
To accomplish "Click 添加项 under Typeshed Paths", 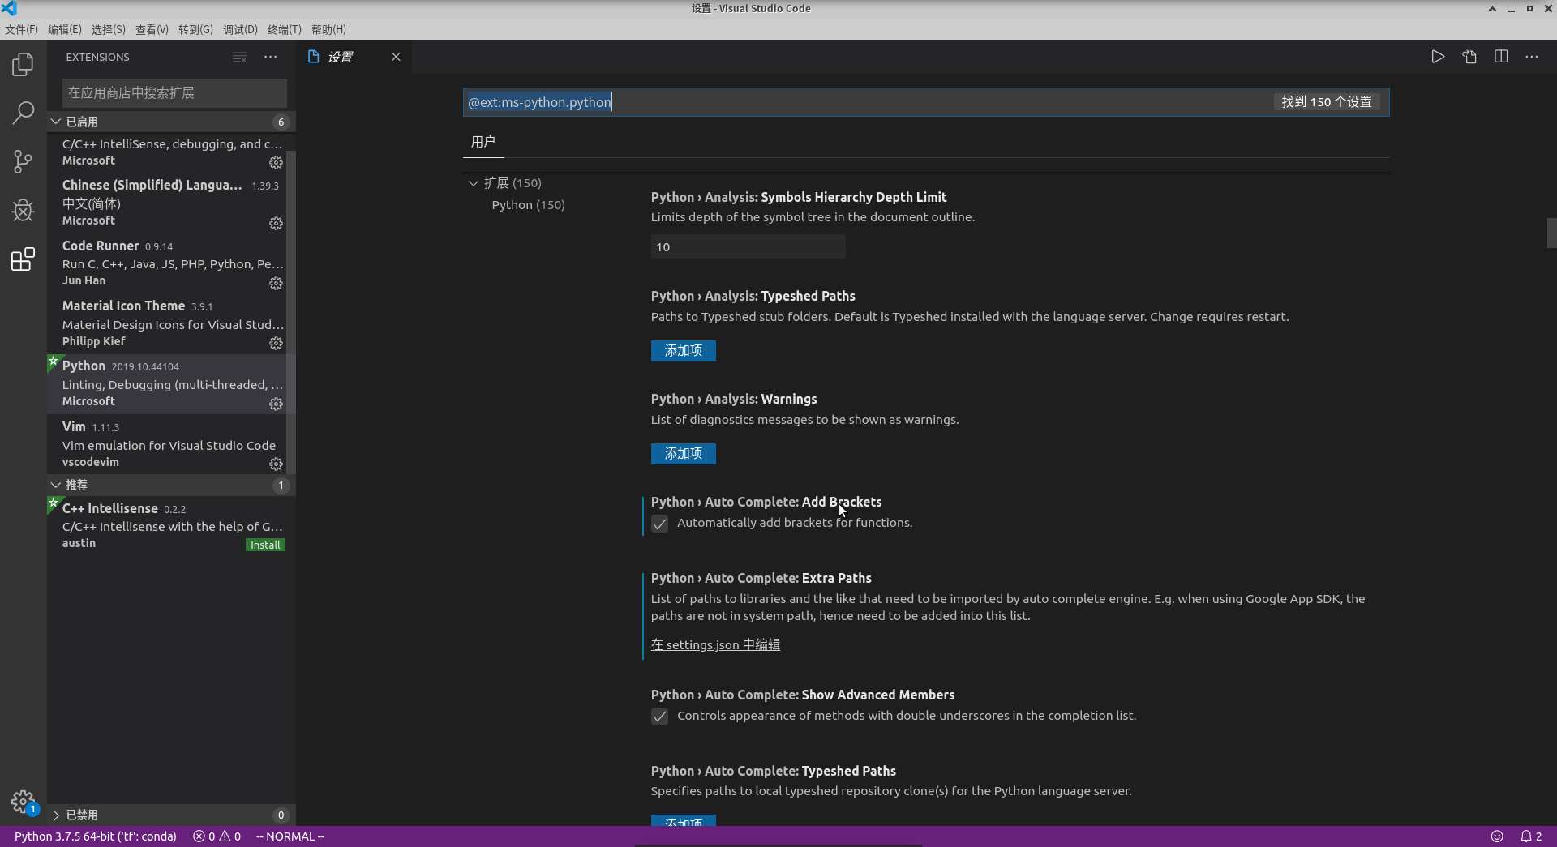I will click(683, 351).
